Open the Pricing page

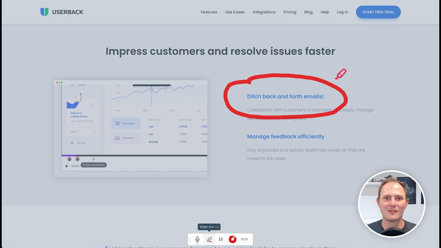click(290, 12)
